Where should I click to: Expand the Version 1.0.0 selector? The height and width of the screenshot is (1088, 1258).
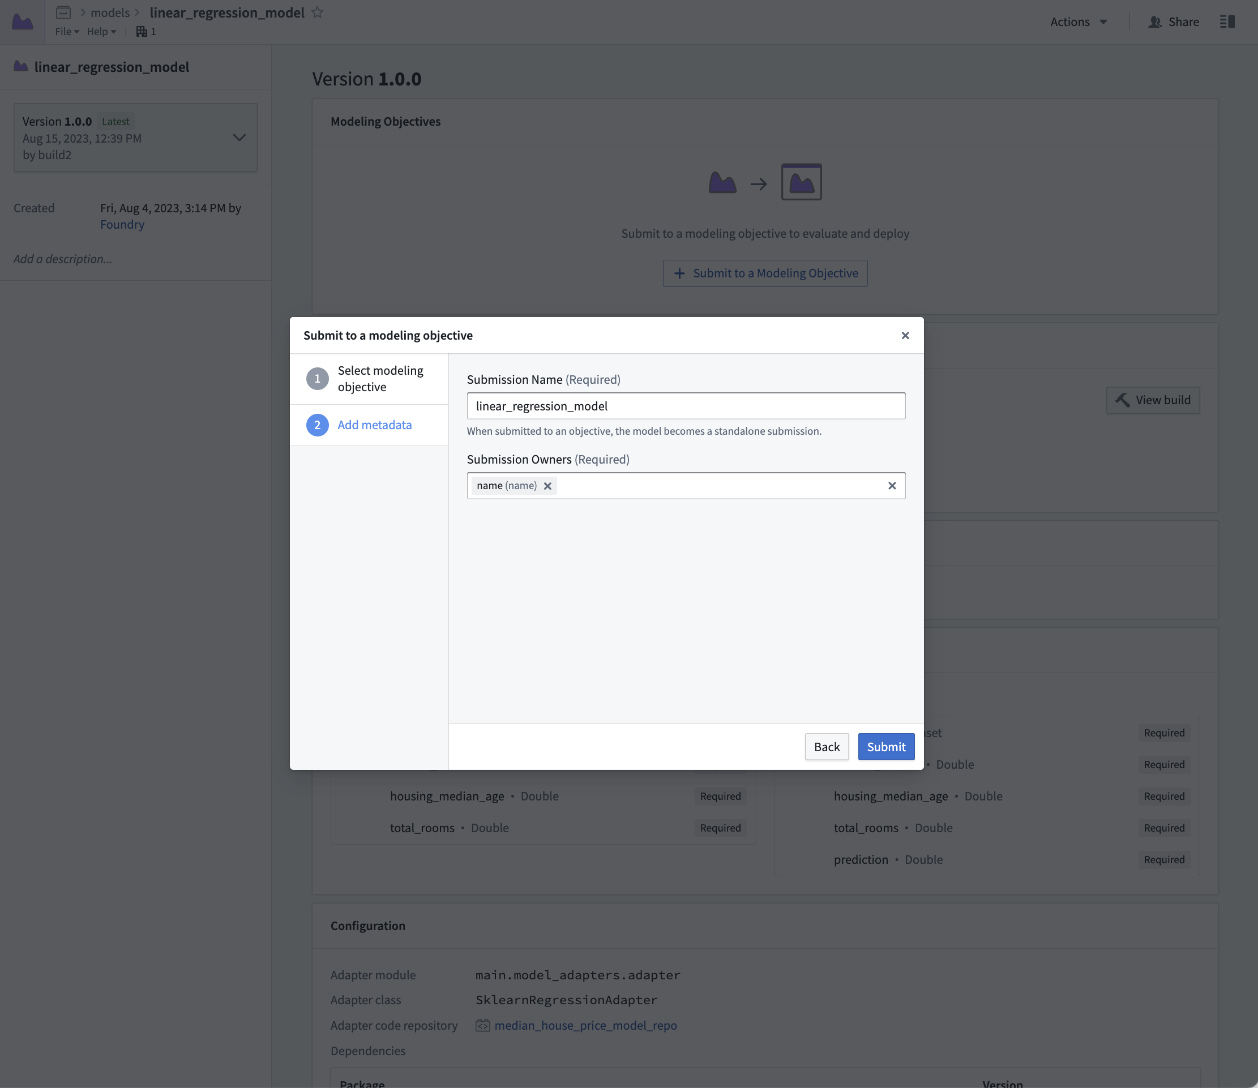135,138
